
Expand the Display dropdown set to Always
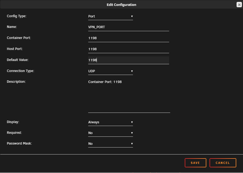[x=111, y=122]
